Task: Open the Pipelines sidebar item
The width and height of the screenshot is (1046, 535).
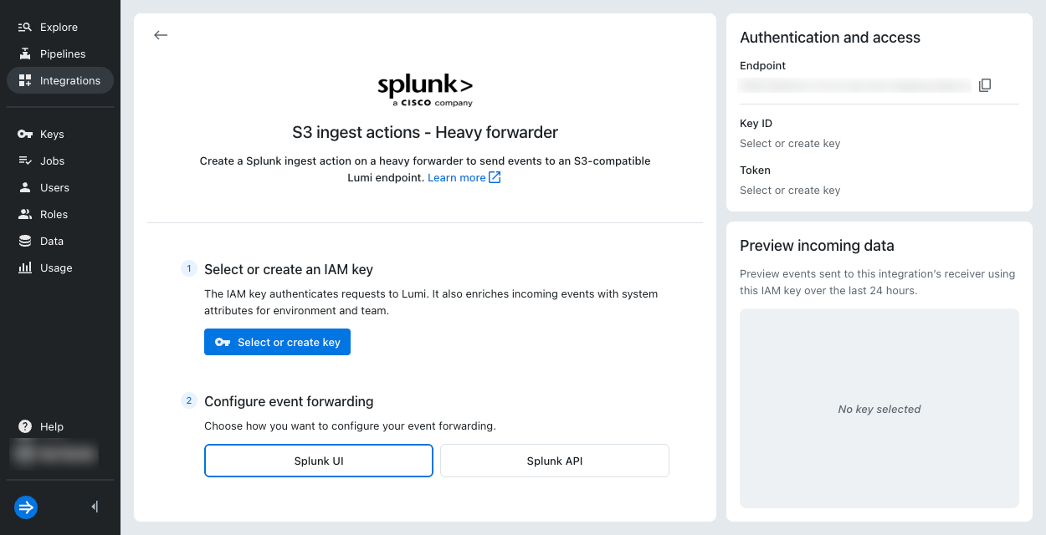Action: (60, 53)
